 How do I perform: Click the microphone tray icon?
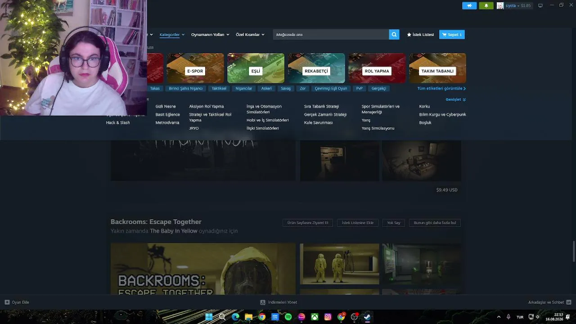(508, 317)
